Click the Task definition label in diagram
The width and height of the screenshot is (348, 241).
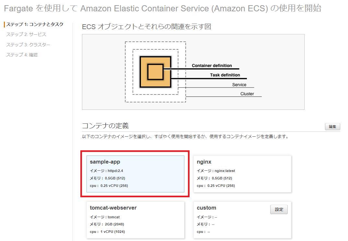click(x=225, y=75)
